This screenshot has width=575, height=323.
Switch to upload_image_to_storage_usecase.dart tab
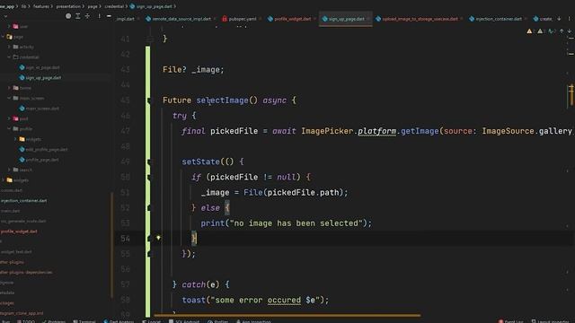tap(420, 19)
